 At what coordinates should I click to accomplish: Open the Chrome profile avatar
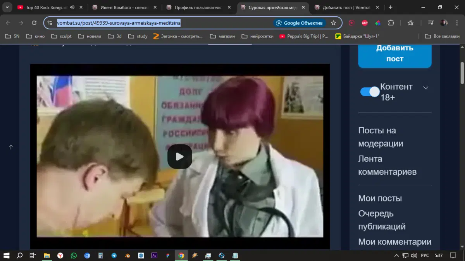tap(444, 23)
